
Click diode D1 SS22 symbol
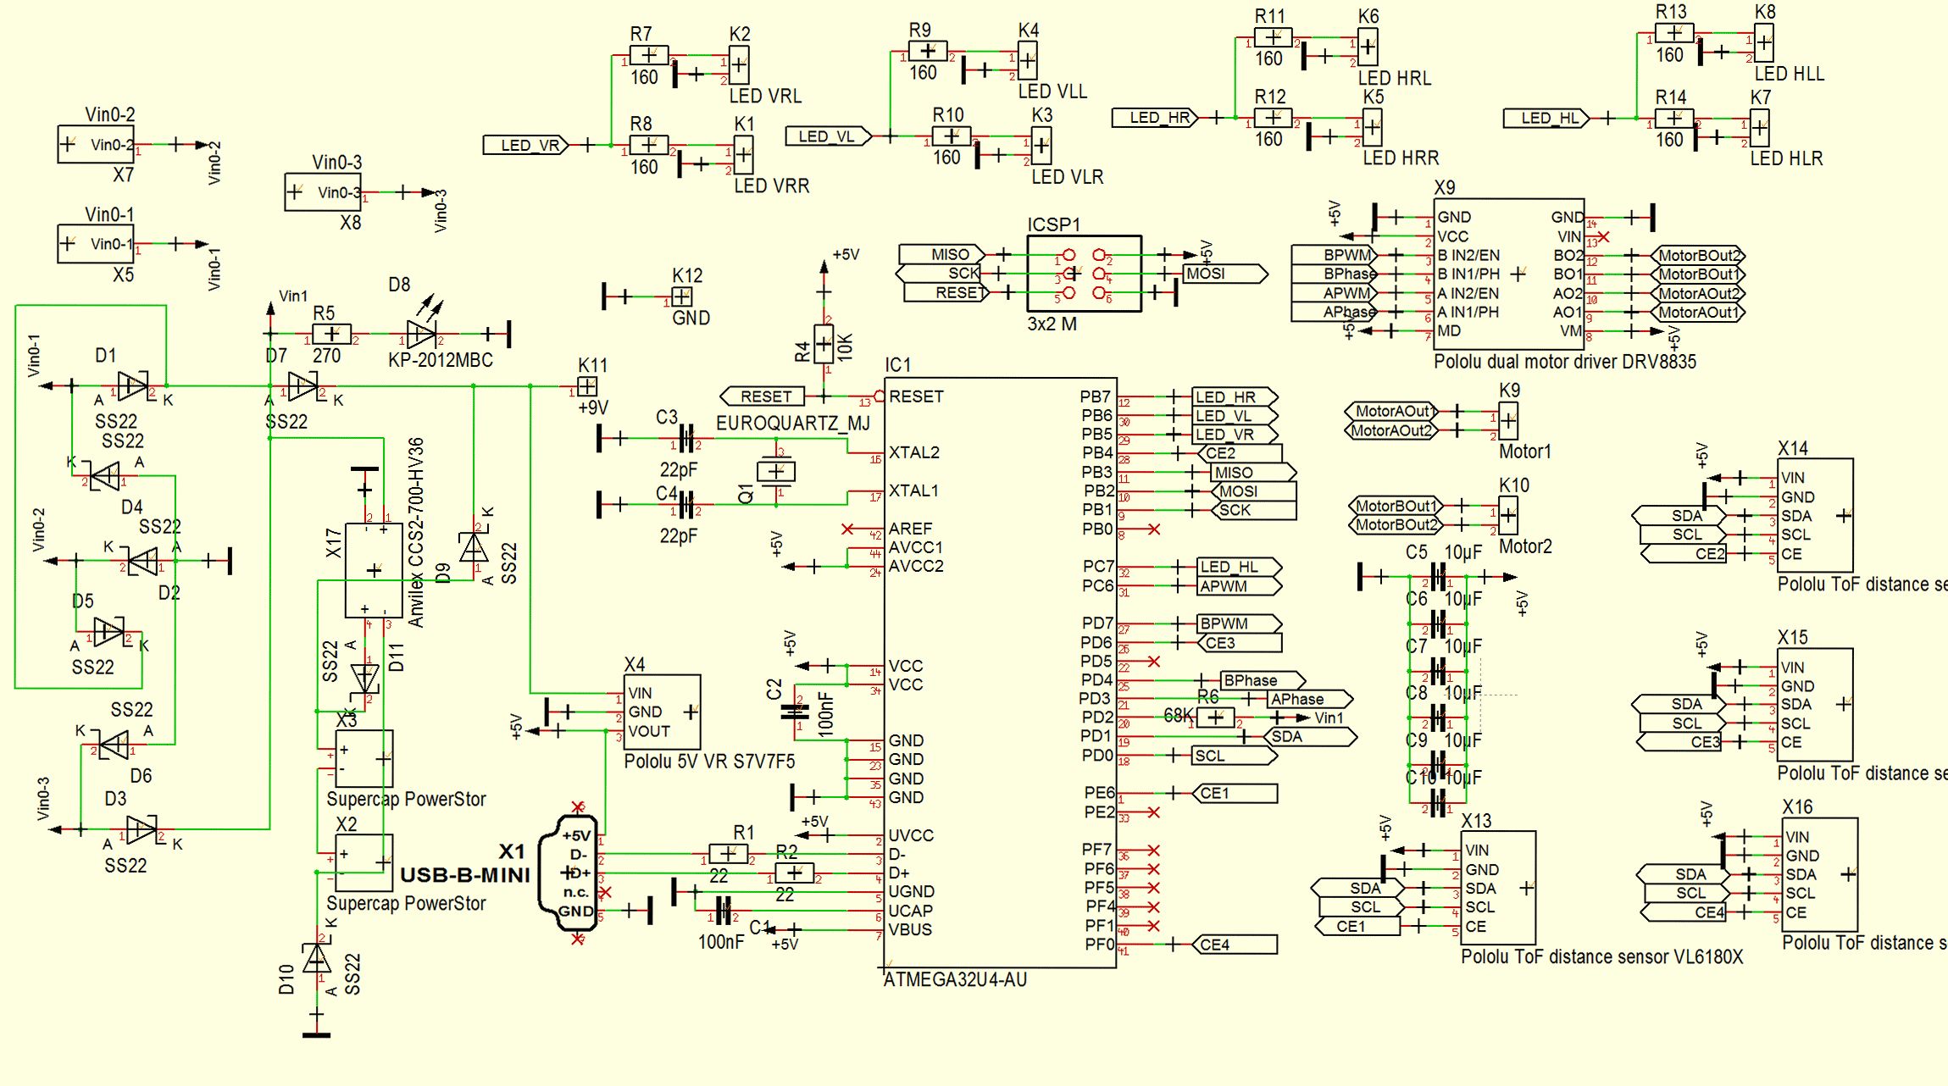click(x=132, y=386)
